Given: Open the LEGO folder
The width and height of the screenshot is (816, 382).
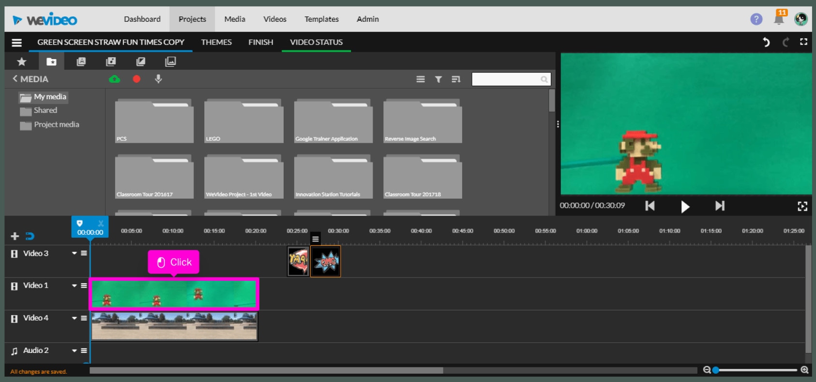Looking at the screenshot, I should pos(244,121).
